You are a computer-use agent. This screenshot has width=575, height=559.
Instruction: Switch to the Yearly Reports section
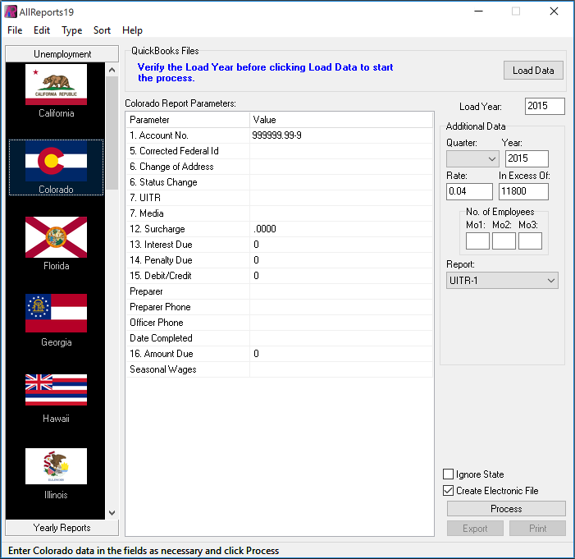(62, 528)
